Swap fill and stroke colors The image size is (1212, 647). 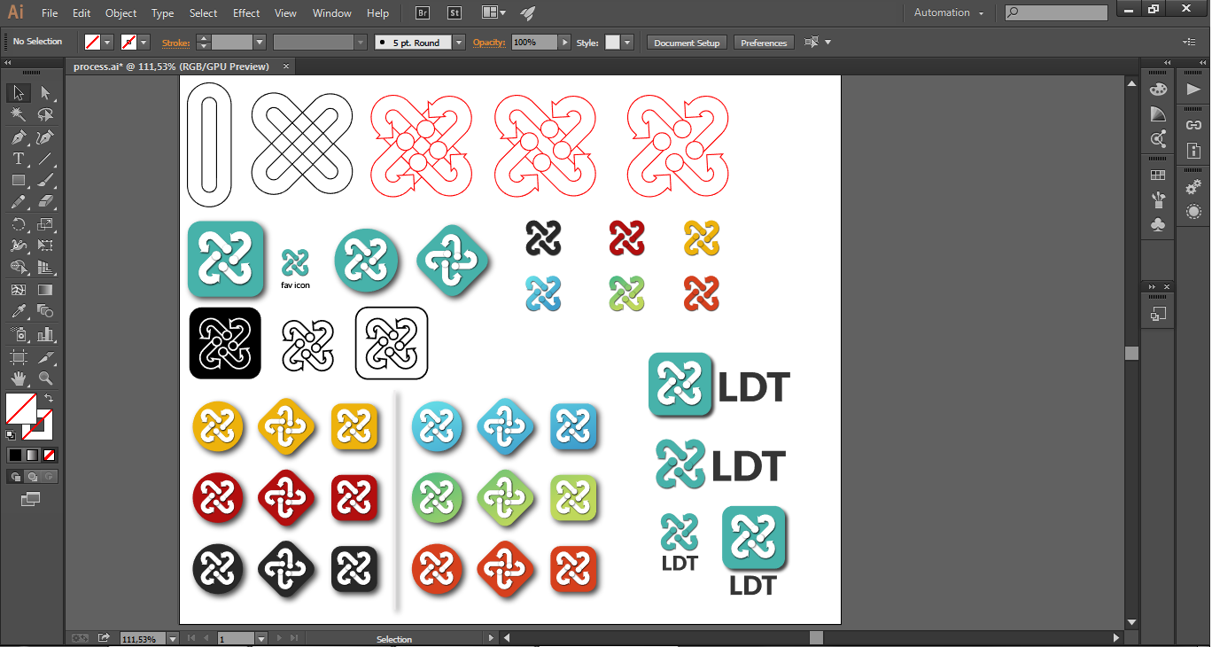[49, 399]
